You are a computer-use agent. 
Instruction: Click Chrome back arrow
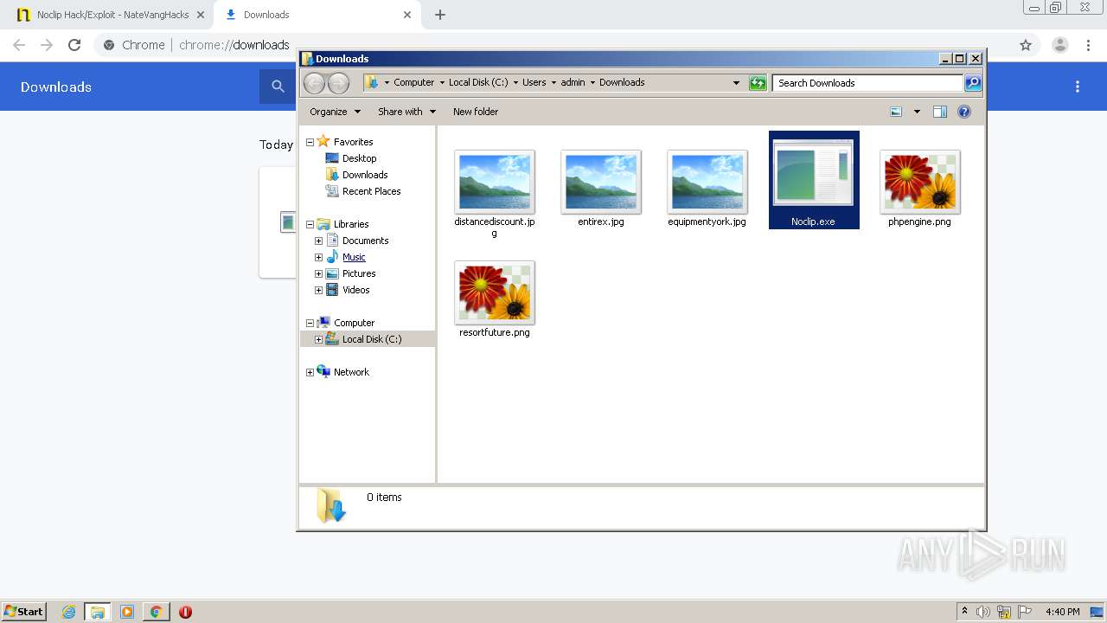click(19, 45)
